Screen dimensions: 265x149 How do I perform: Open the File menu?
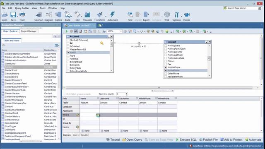(x=4, y=8)
